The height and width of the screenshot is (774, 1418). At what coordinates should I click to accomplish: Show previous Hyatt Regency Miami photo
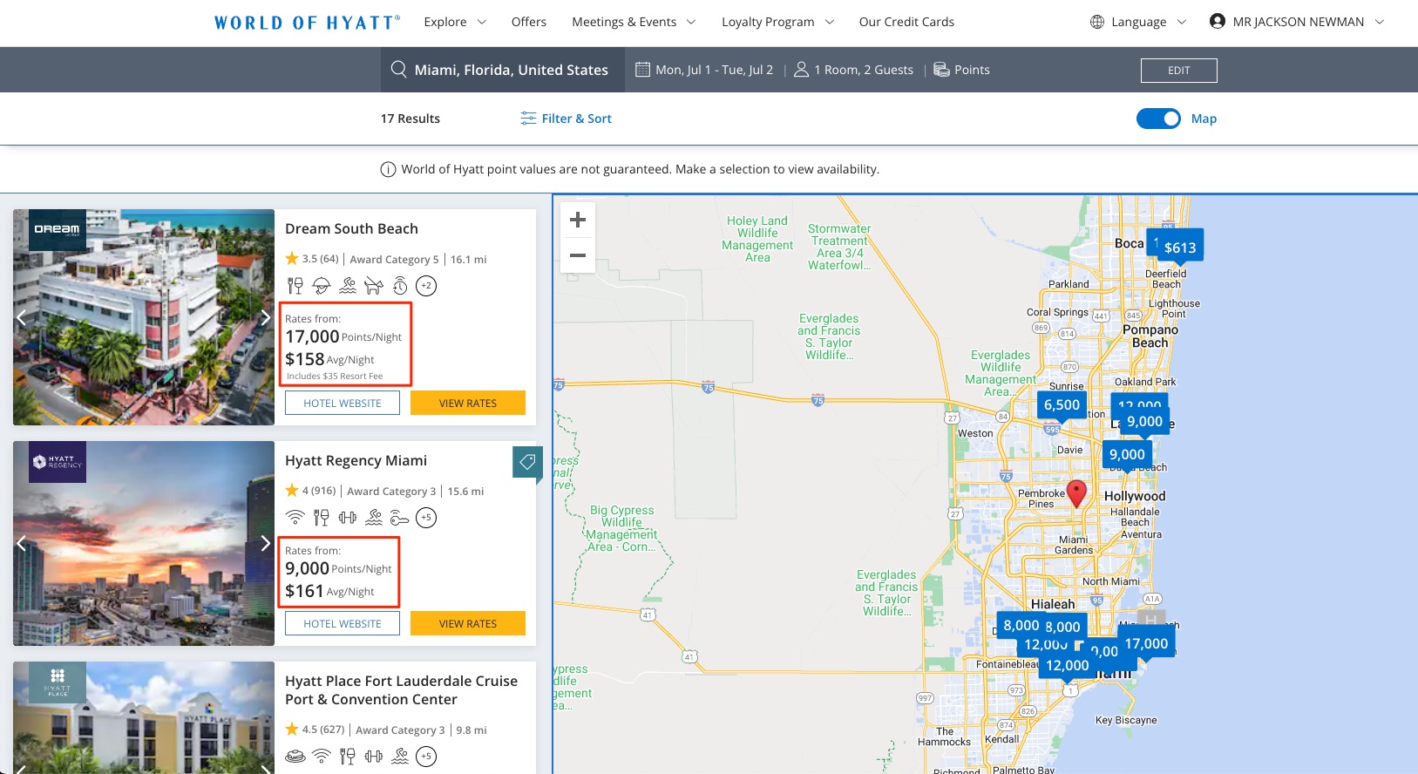23,543
